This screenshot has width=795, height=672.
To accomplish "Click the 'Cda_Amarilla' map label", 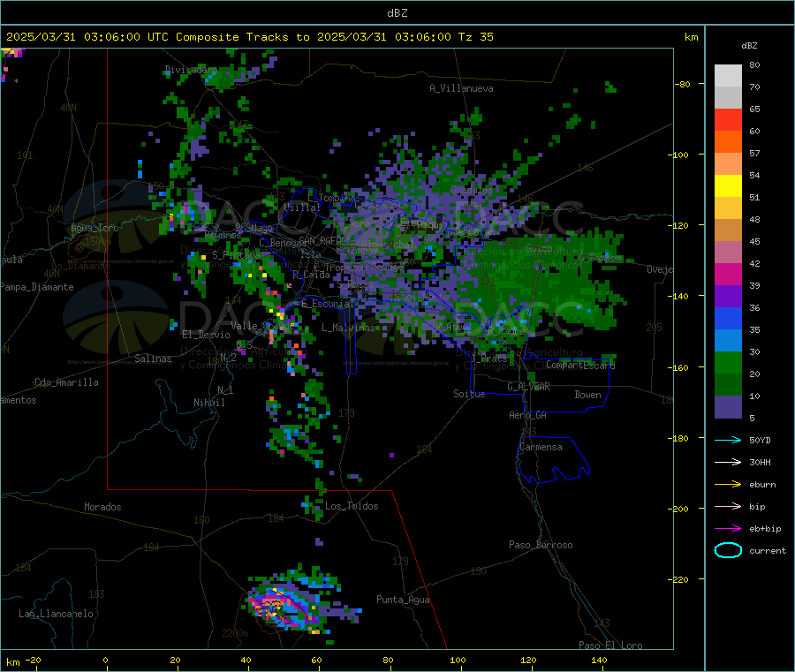I will [66, 382].
